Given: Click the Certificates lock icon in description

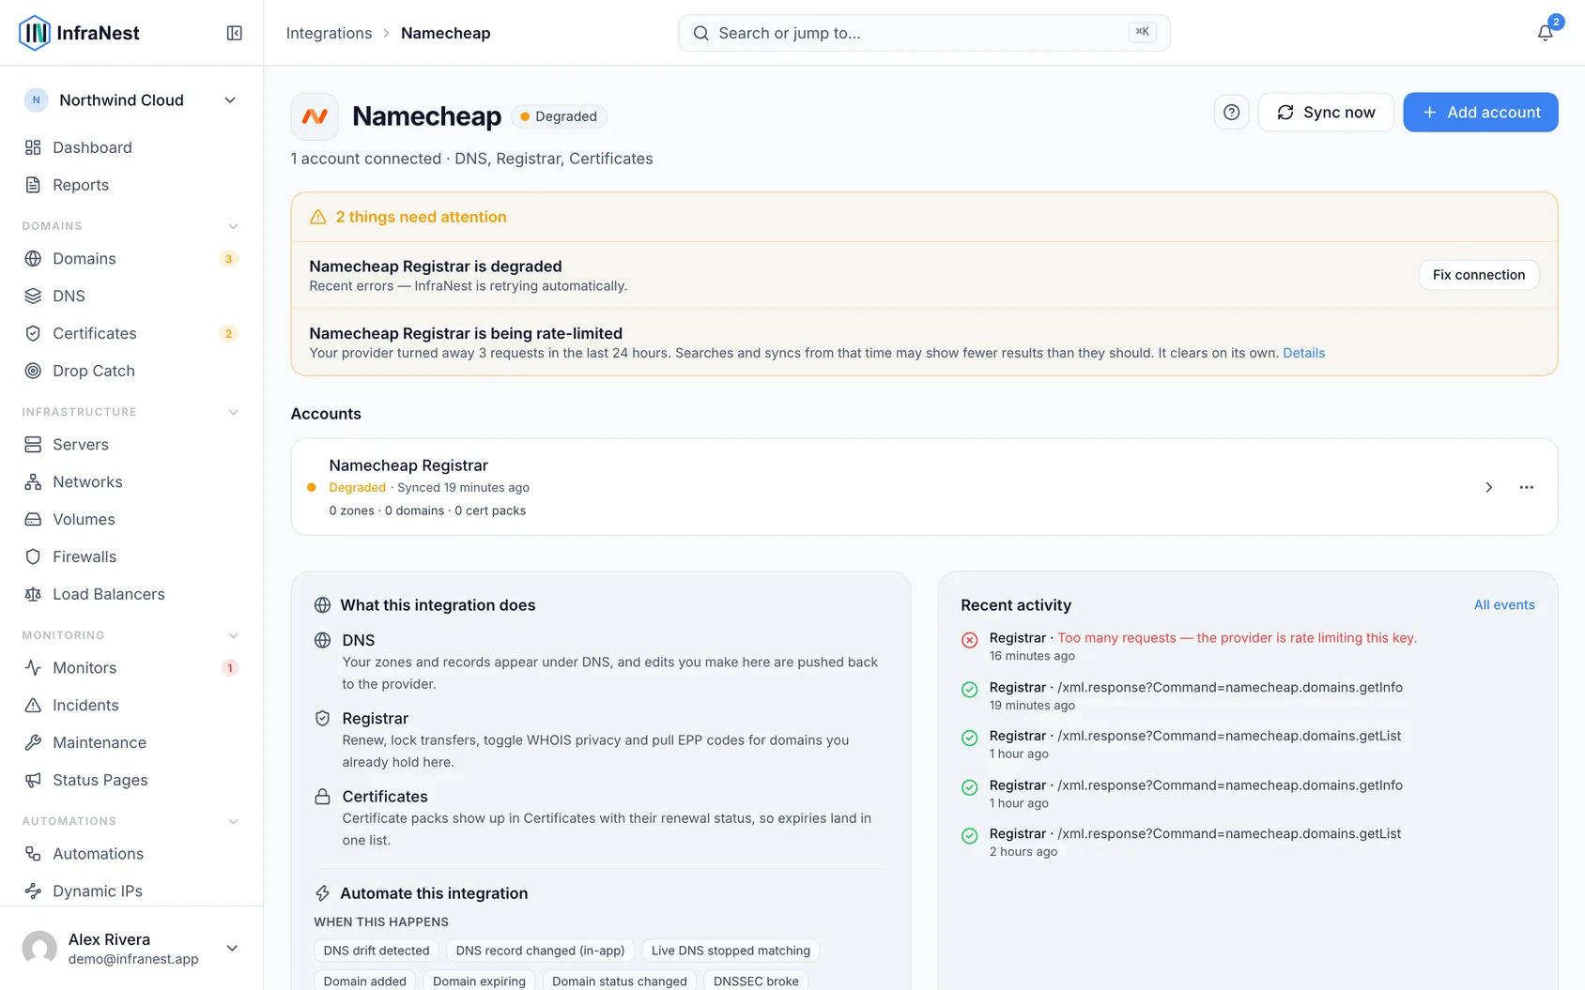Looking at the screenshot, I should point(322,797).
